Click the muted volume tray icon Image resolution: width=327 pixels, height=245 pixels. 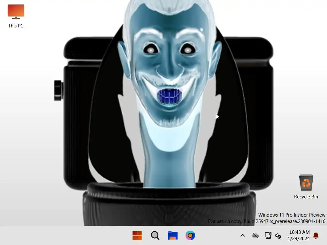(x=278, y=236)
